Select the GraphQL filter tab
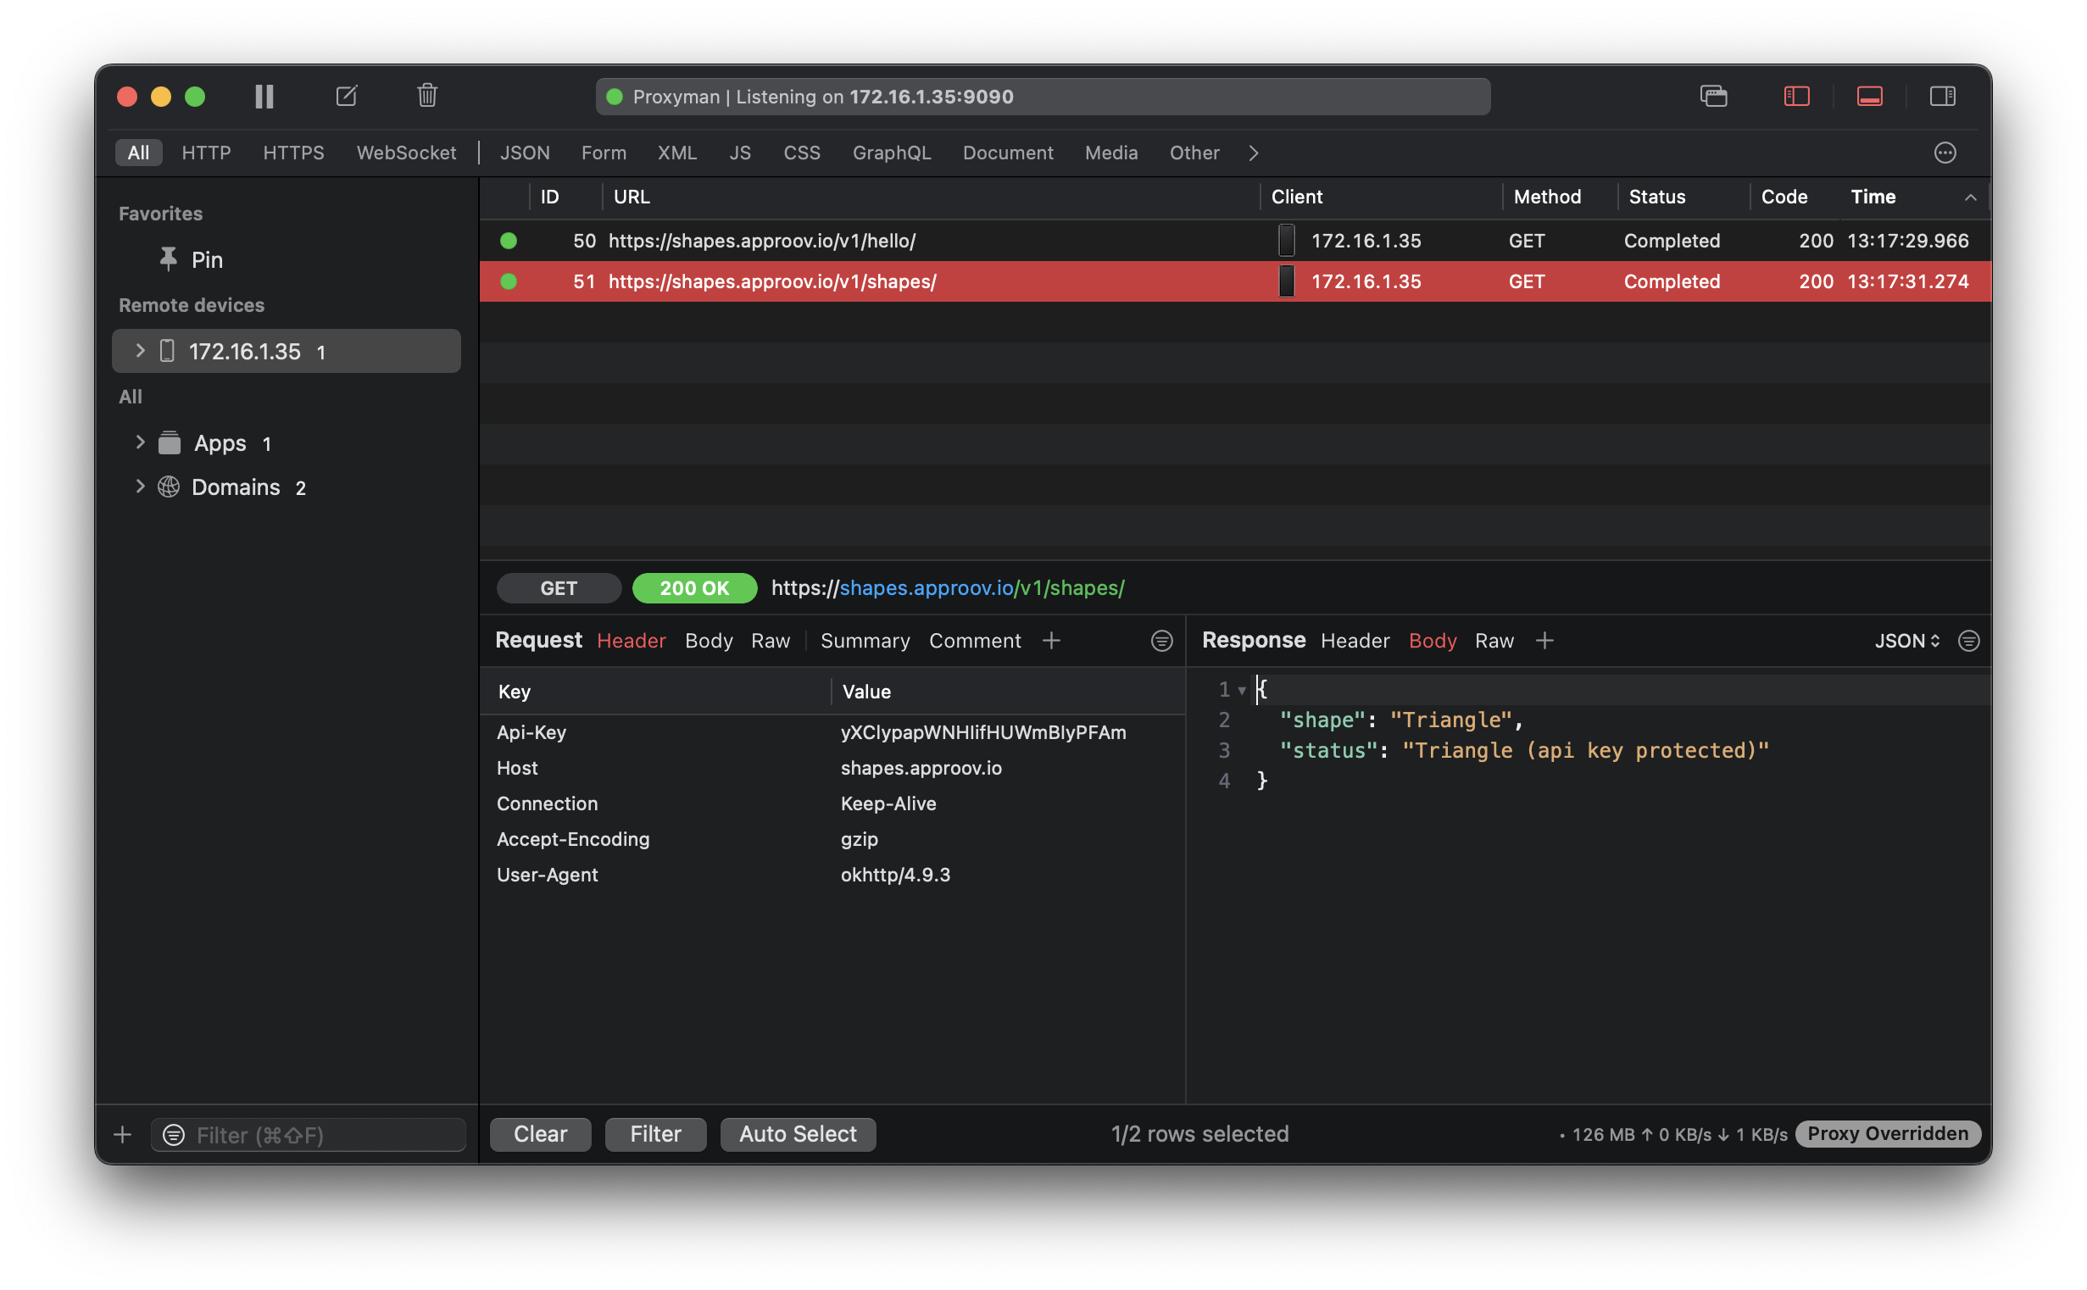The image size is (2087, 1290). pos(892,153)
